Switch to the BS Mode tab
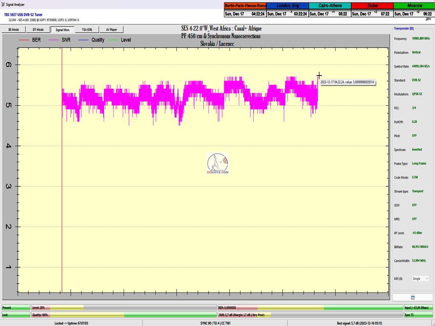The image size is (435, 326). click(x=14, y=30)
